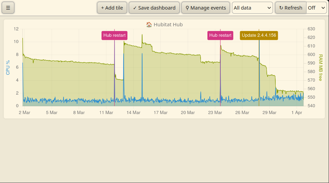329x183 pixels.
Task: Click the 600 value on RAM axis
Action: tap(311, 55)
